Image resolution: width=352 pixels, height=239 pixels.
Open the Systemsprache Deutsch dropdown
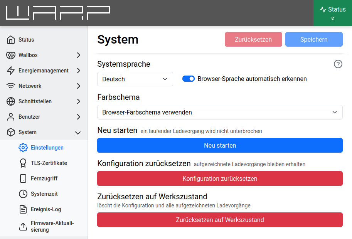click(x=135, y=79)
